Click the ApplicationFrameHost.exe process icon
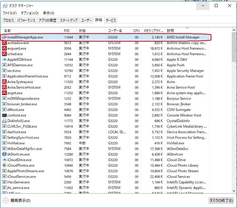This screenshot has height=208, width=237. [x=4, y=76]
